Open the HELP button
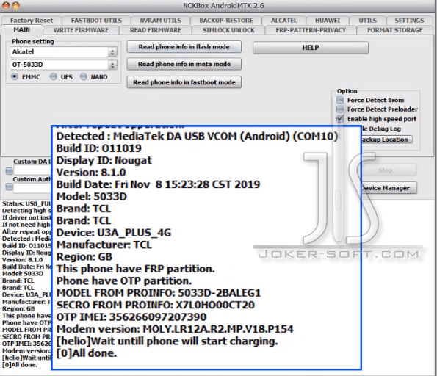 coord(311,48)
